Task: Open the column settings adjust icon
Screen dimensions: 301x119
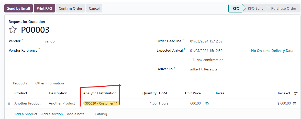Action: pyautogui.click(x=296, y=93)
